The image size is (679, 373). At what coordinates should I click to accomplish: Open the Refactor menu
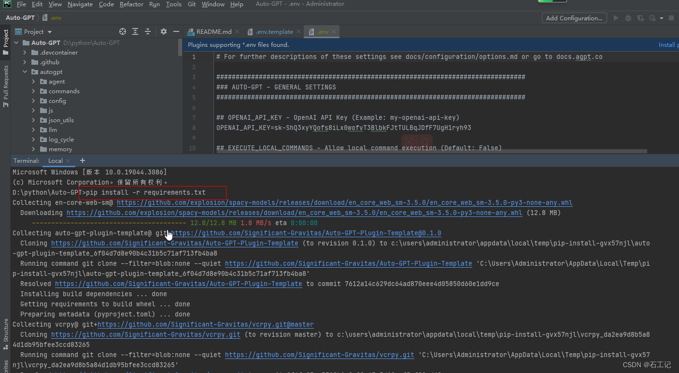132,4
